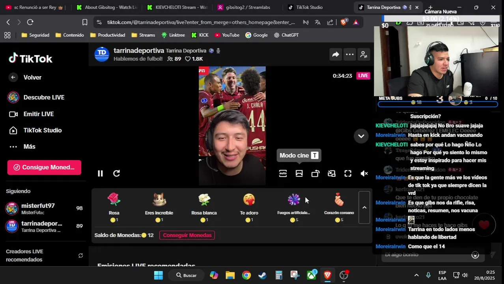Unmute the live stream audio
504x284 pixels.
point(364,174)
